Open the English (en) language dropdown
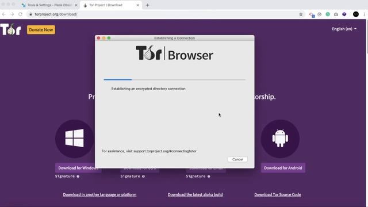 tap(344, 29)
